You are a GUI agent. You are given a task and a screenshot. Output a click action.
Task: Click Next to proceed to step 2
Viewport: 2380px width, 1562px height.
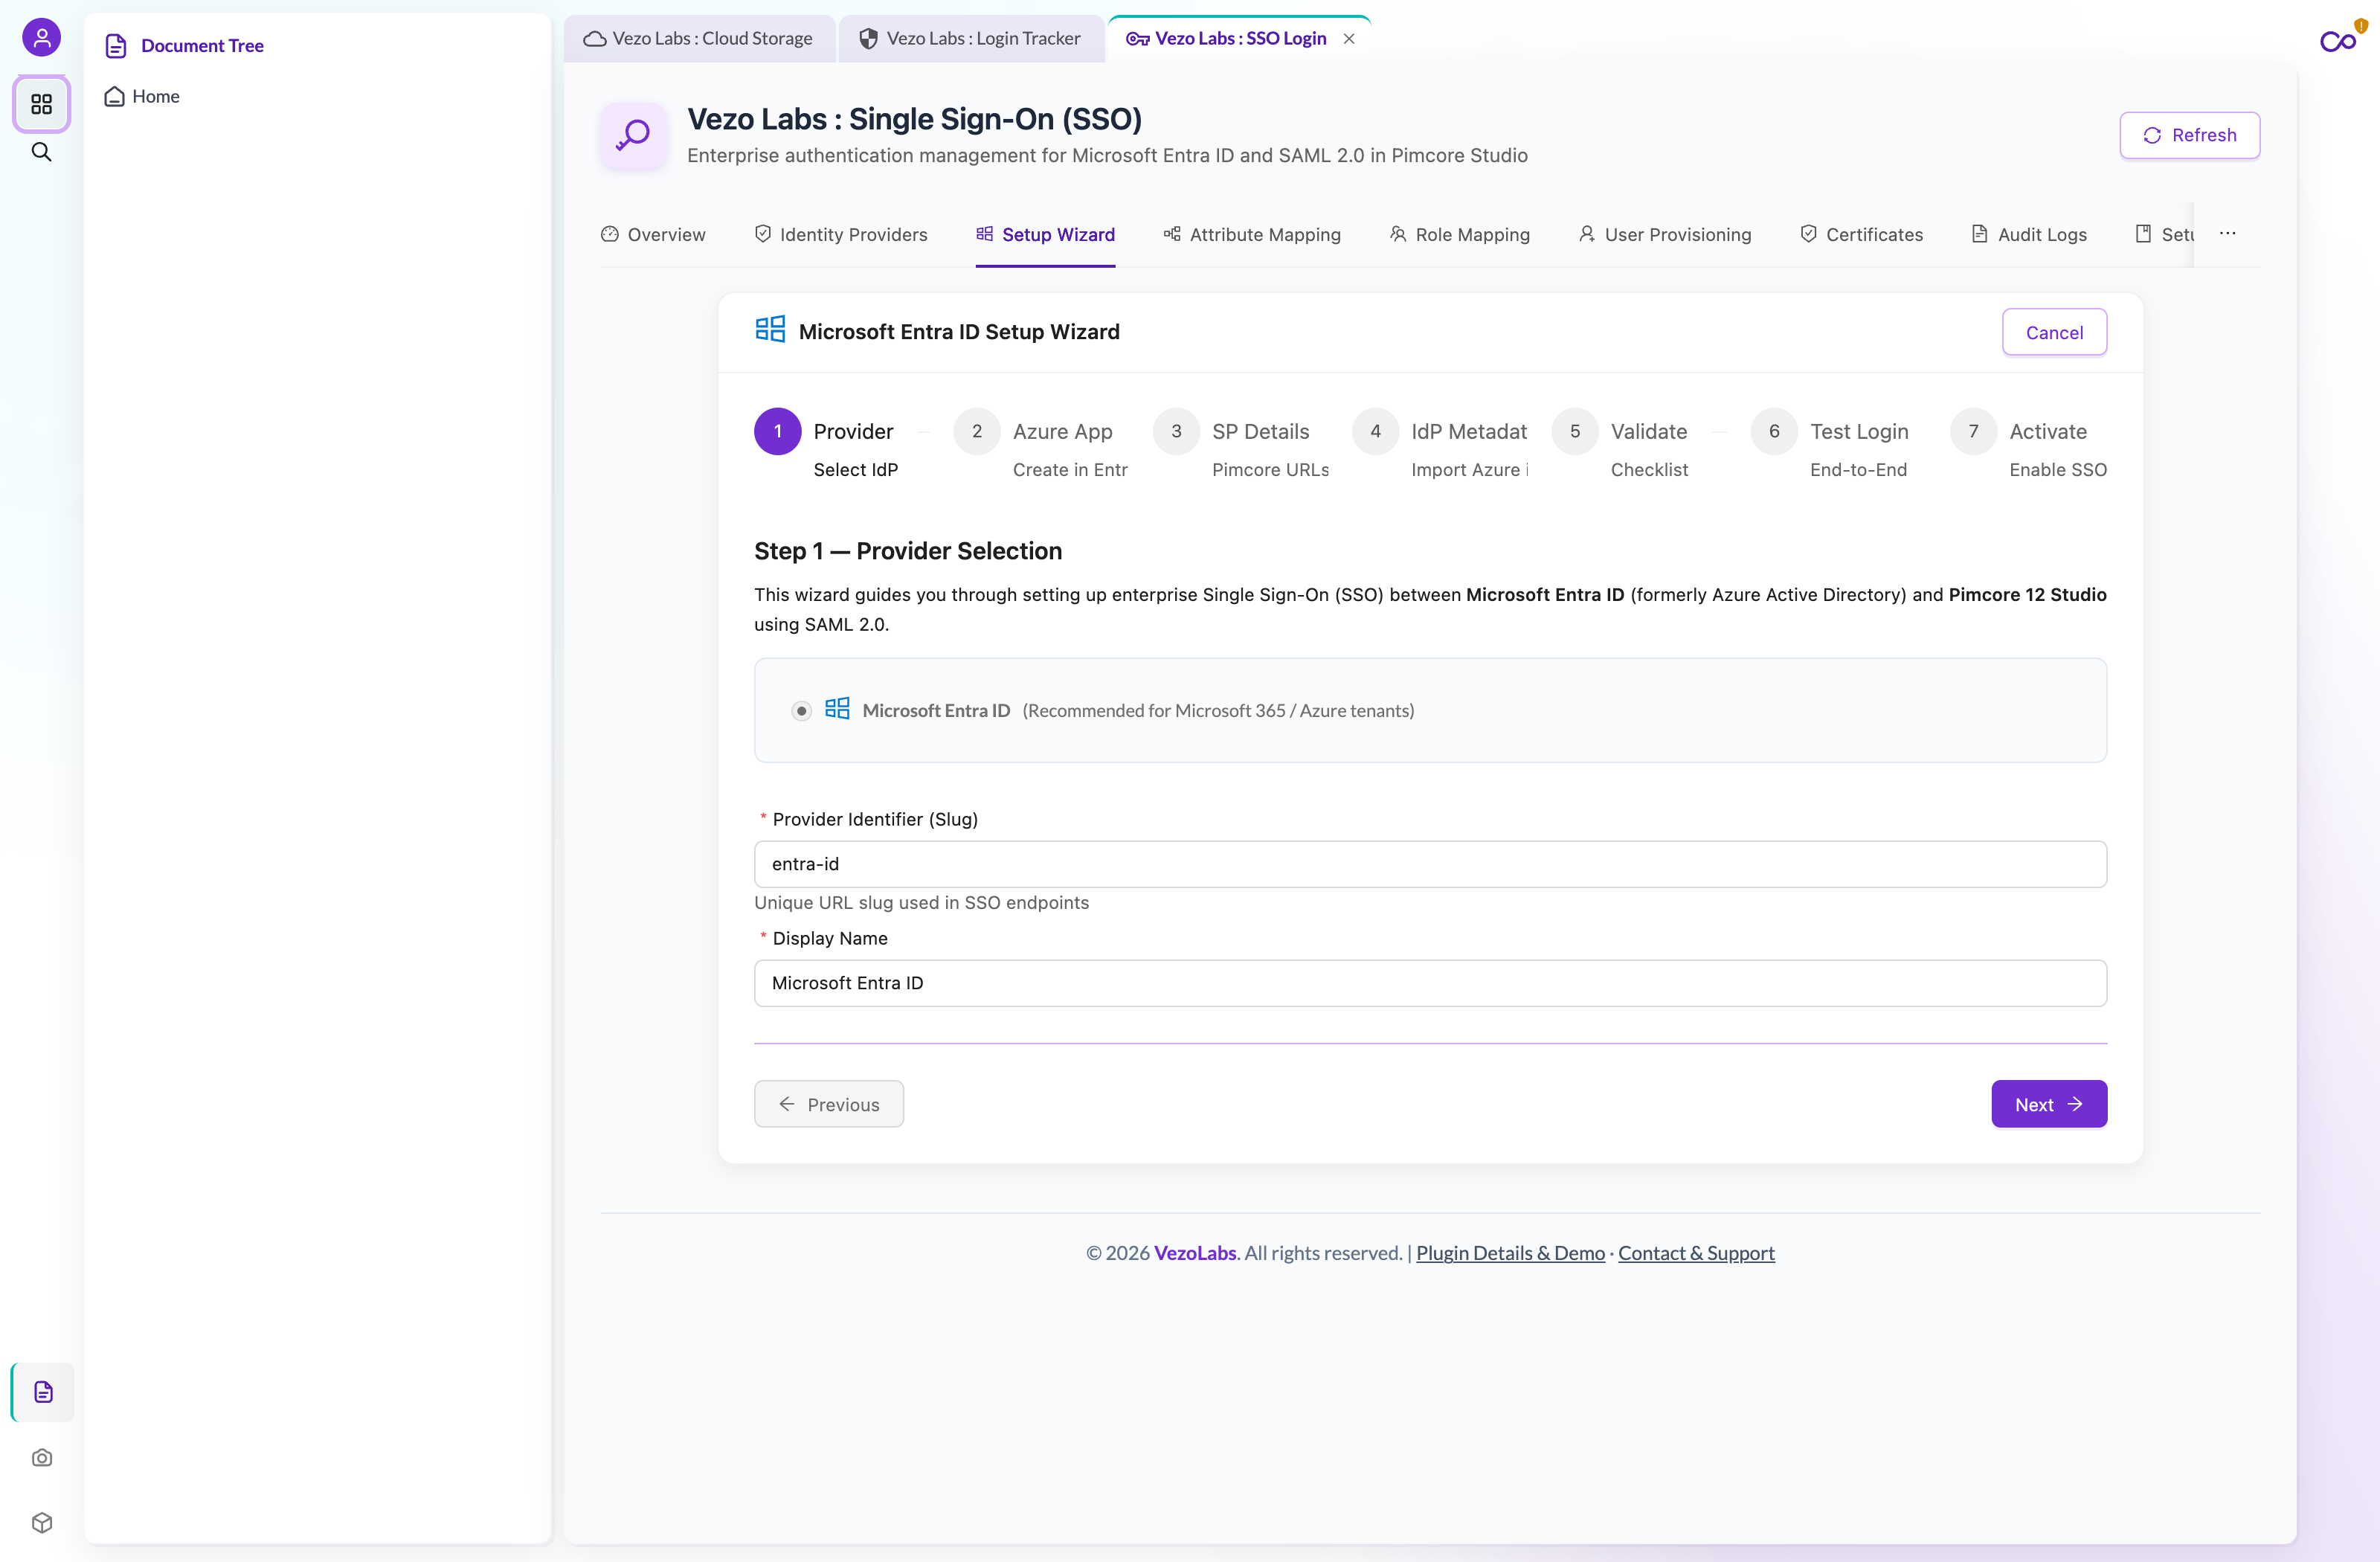pos(2048,1104)
